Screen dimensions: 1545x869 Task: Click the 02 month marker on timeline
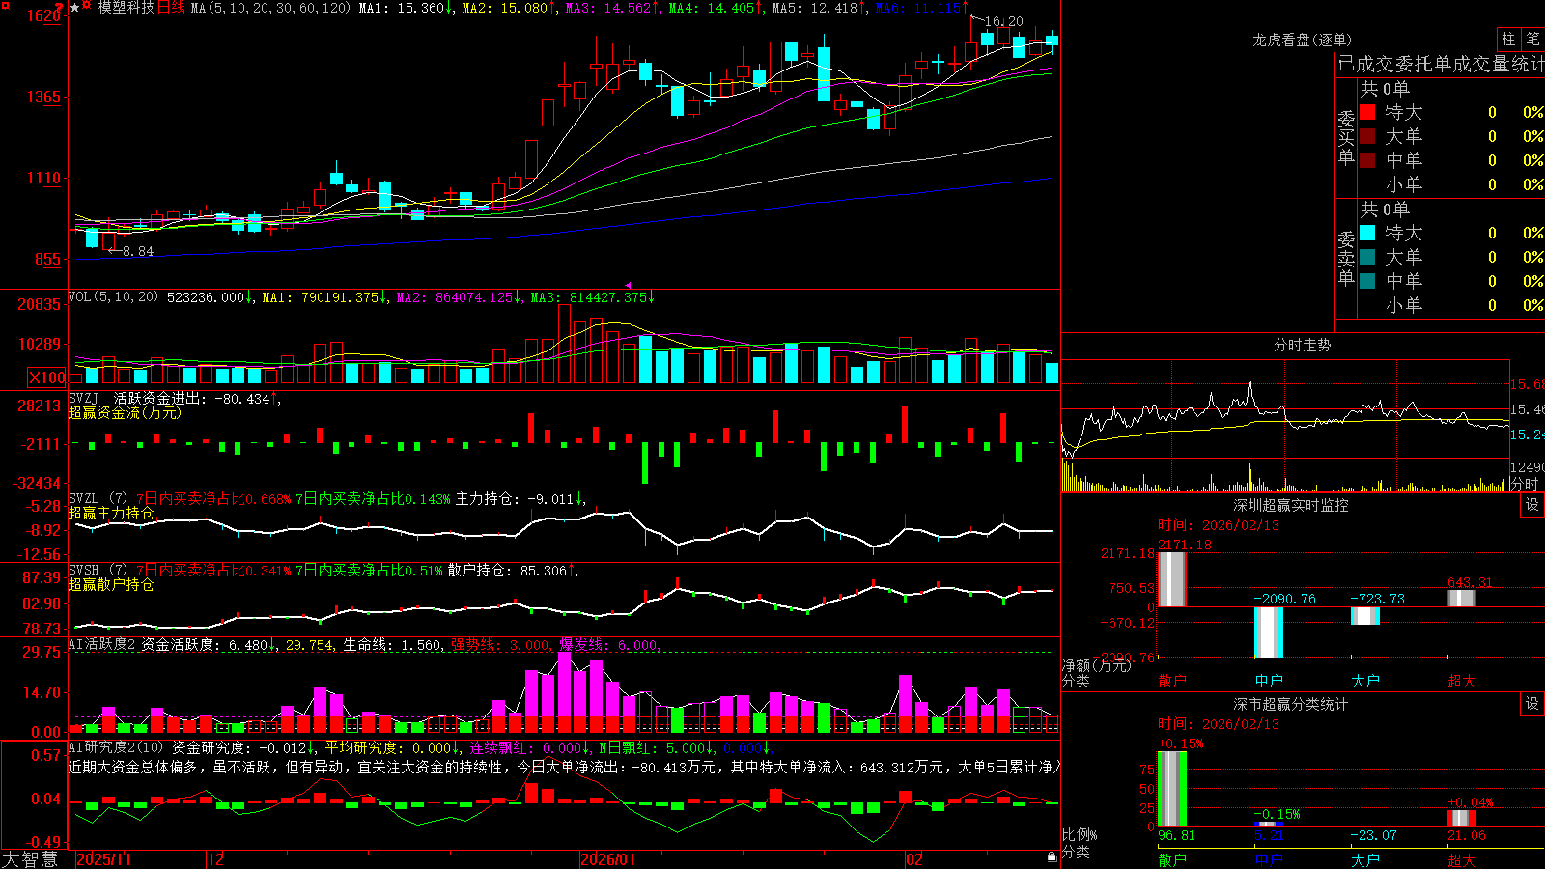[x=914, y=859]
